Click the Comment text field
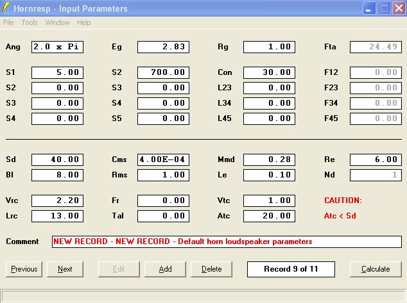 pyautogui.click(x=227, y=242)
